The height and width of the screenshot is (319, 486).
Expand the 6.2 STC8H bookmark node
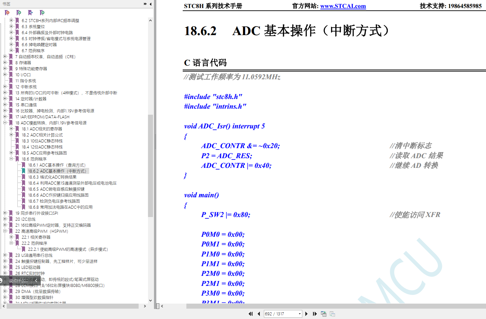pyautogui.click(x=11, y=20)
